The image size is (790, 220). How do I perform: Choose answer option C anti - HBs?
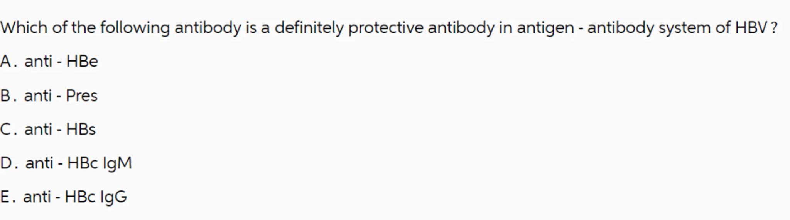60,129
